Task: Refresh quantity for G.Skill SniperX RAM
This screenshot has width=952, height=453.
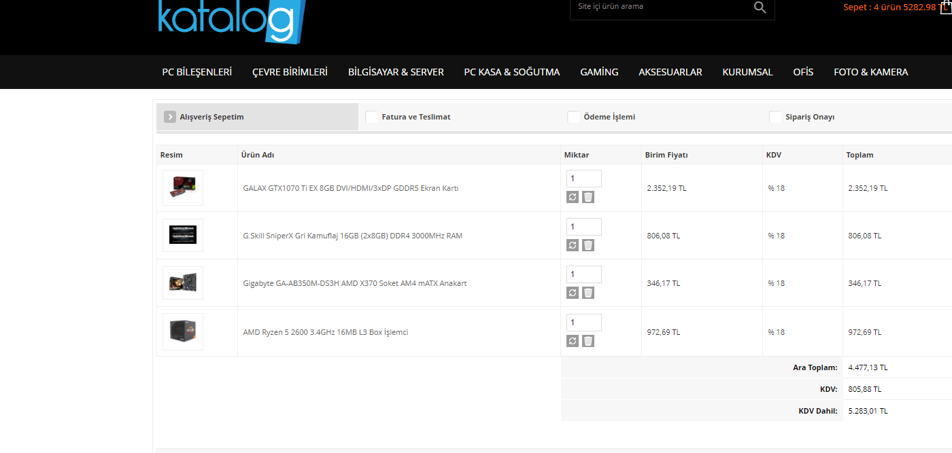Action: click(x=573, y=244)
